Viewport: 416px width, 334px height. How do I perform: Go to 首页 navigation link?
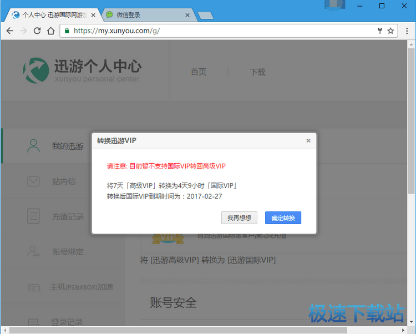(198, 72)
